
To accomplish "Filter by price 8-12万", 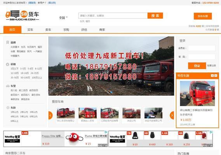I will [38, 69].
